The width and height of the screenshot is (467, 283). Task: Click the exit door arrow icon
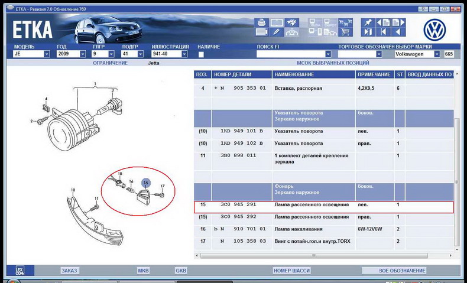click(x=368, y=32)
